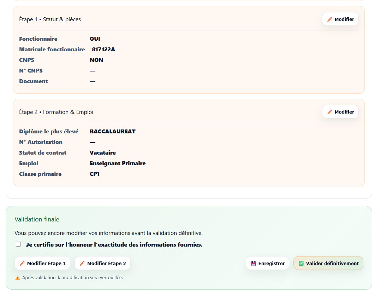Click the pencil icon in Étape 1 Modifier button
This screenshot has width=375, height=300.
click(330, 19)
